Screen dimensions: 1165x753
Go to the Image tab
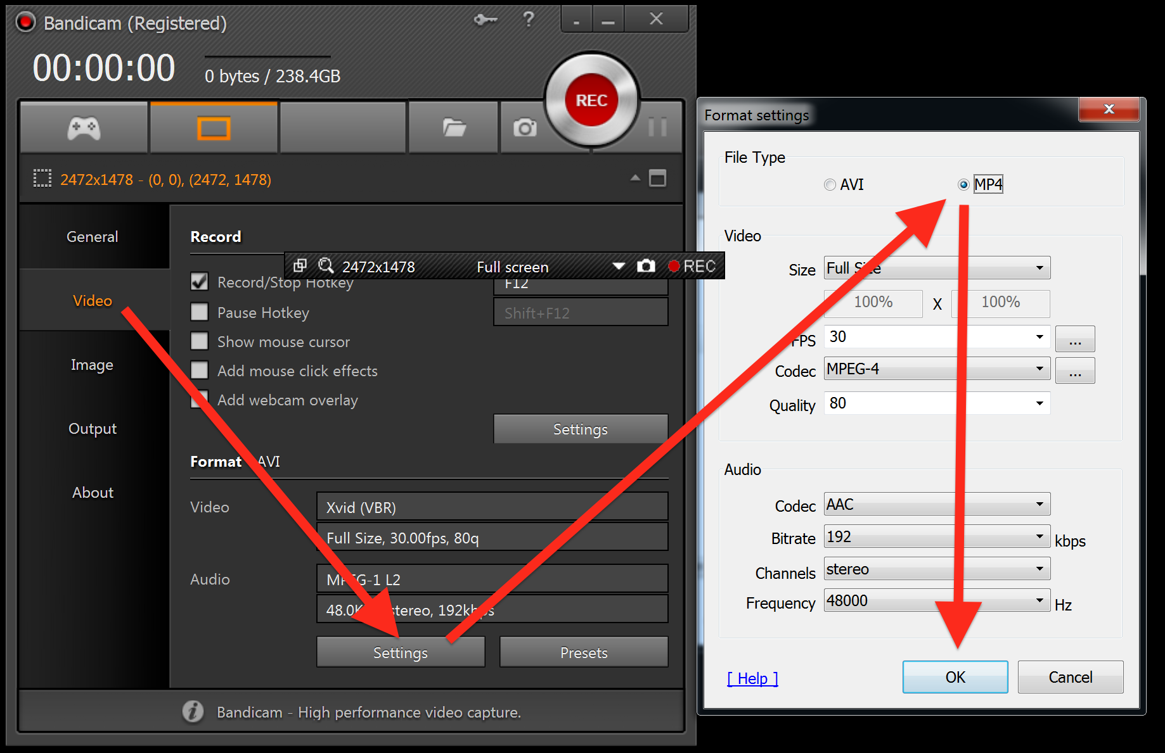pos(93,365)
